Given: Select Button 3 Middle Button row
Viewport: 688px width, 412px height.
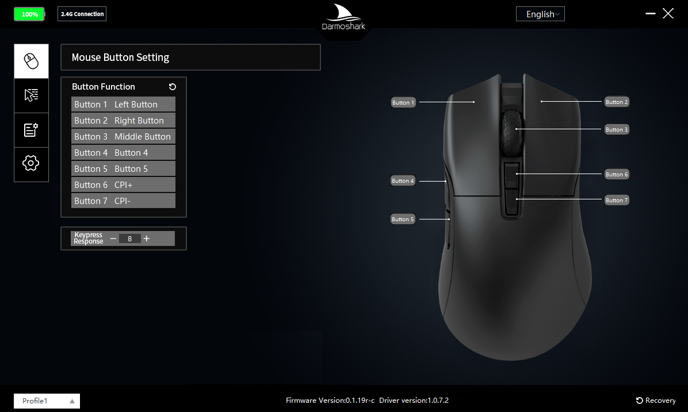Looking at the screenshot, I should (123, 136).
